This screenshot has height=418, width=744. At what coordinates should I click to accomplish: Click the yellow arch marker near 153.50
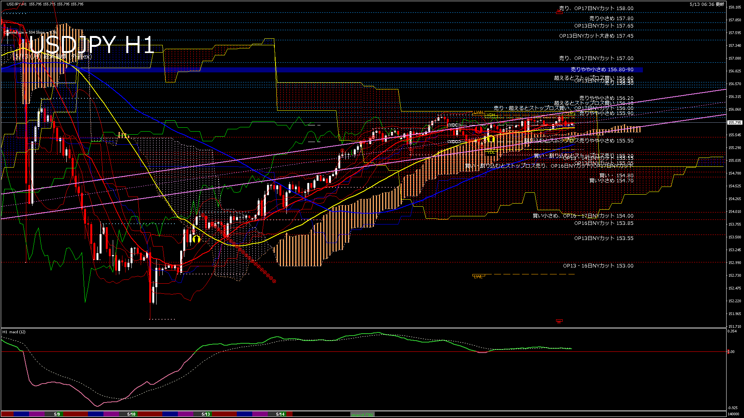(x=196, y=239)
